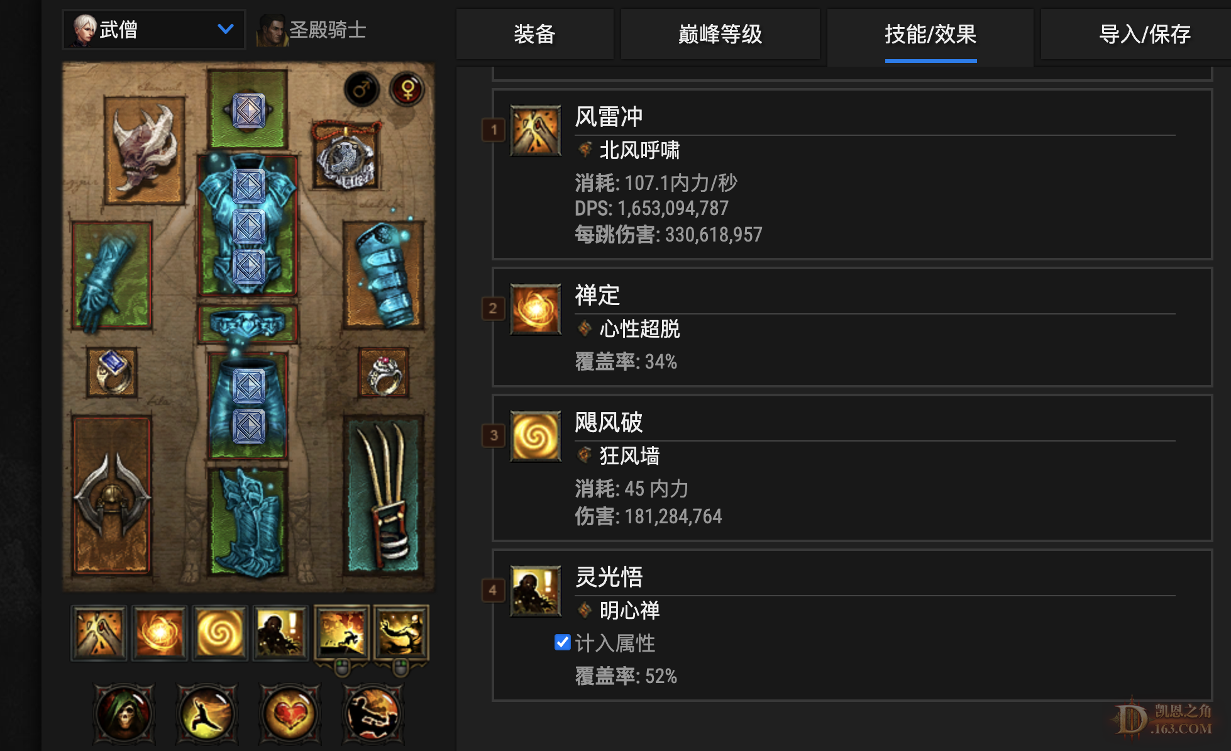
Task: Select the 圣殿骑士 follower
Action: click(312, 30)
